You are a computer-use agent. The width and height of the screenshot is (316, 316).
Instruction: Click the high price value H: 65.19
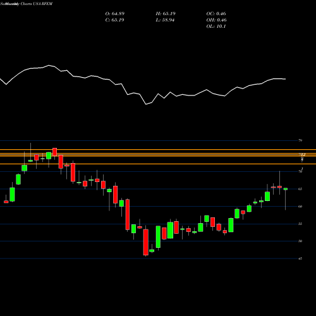166,14
